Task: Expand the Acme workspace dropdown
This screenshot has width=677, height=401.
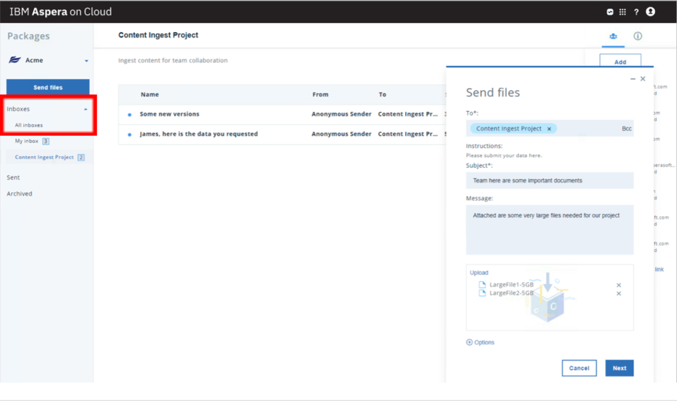Action: [87, 60]
